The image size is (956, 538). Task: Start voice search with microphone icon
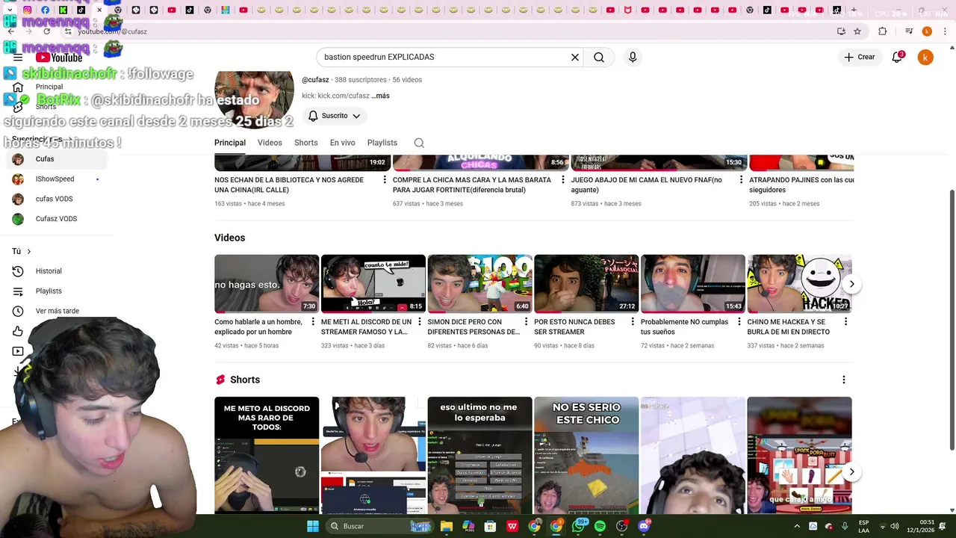(633, 58)
